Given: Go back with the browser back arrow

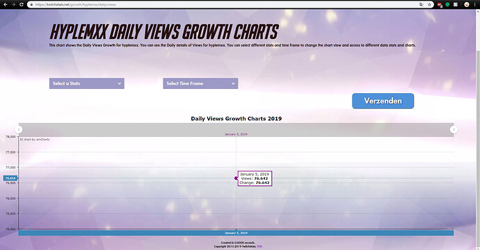Looking at the screenshot, I should point(5,5).
